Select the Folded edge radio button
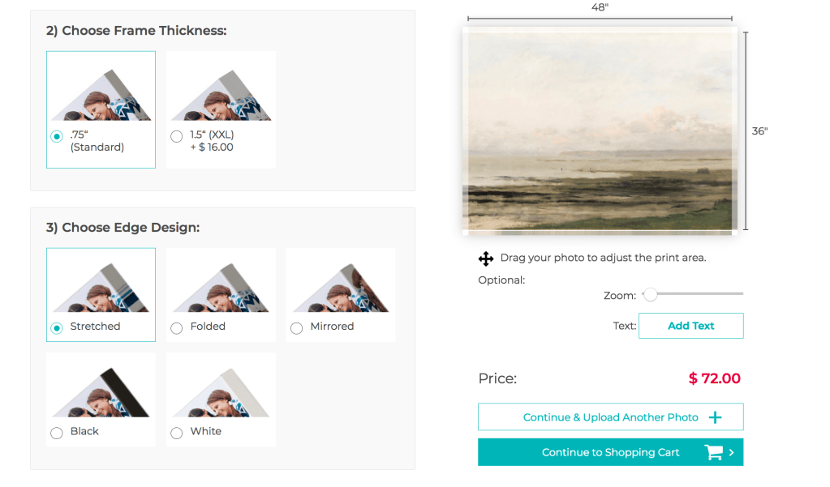 (177, 327)
